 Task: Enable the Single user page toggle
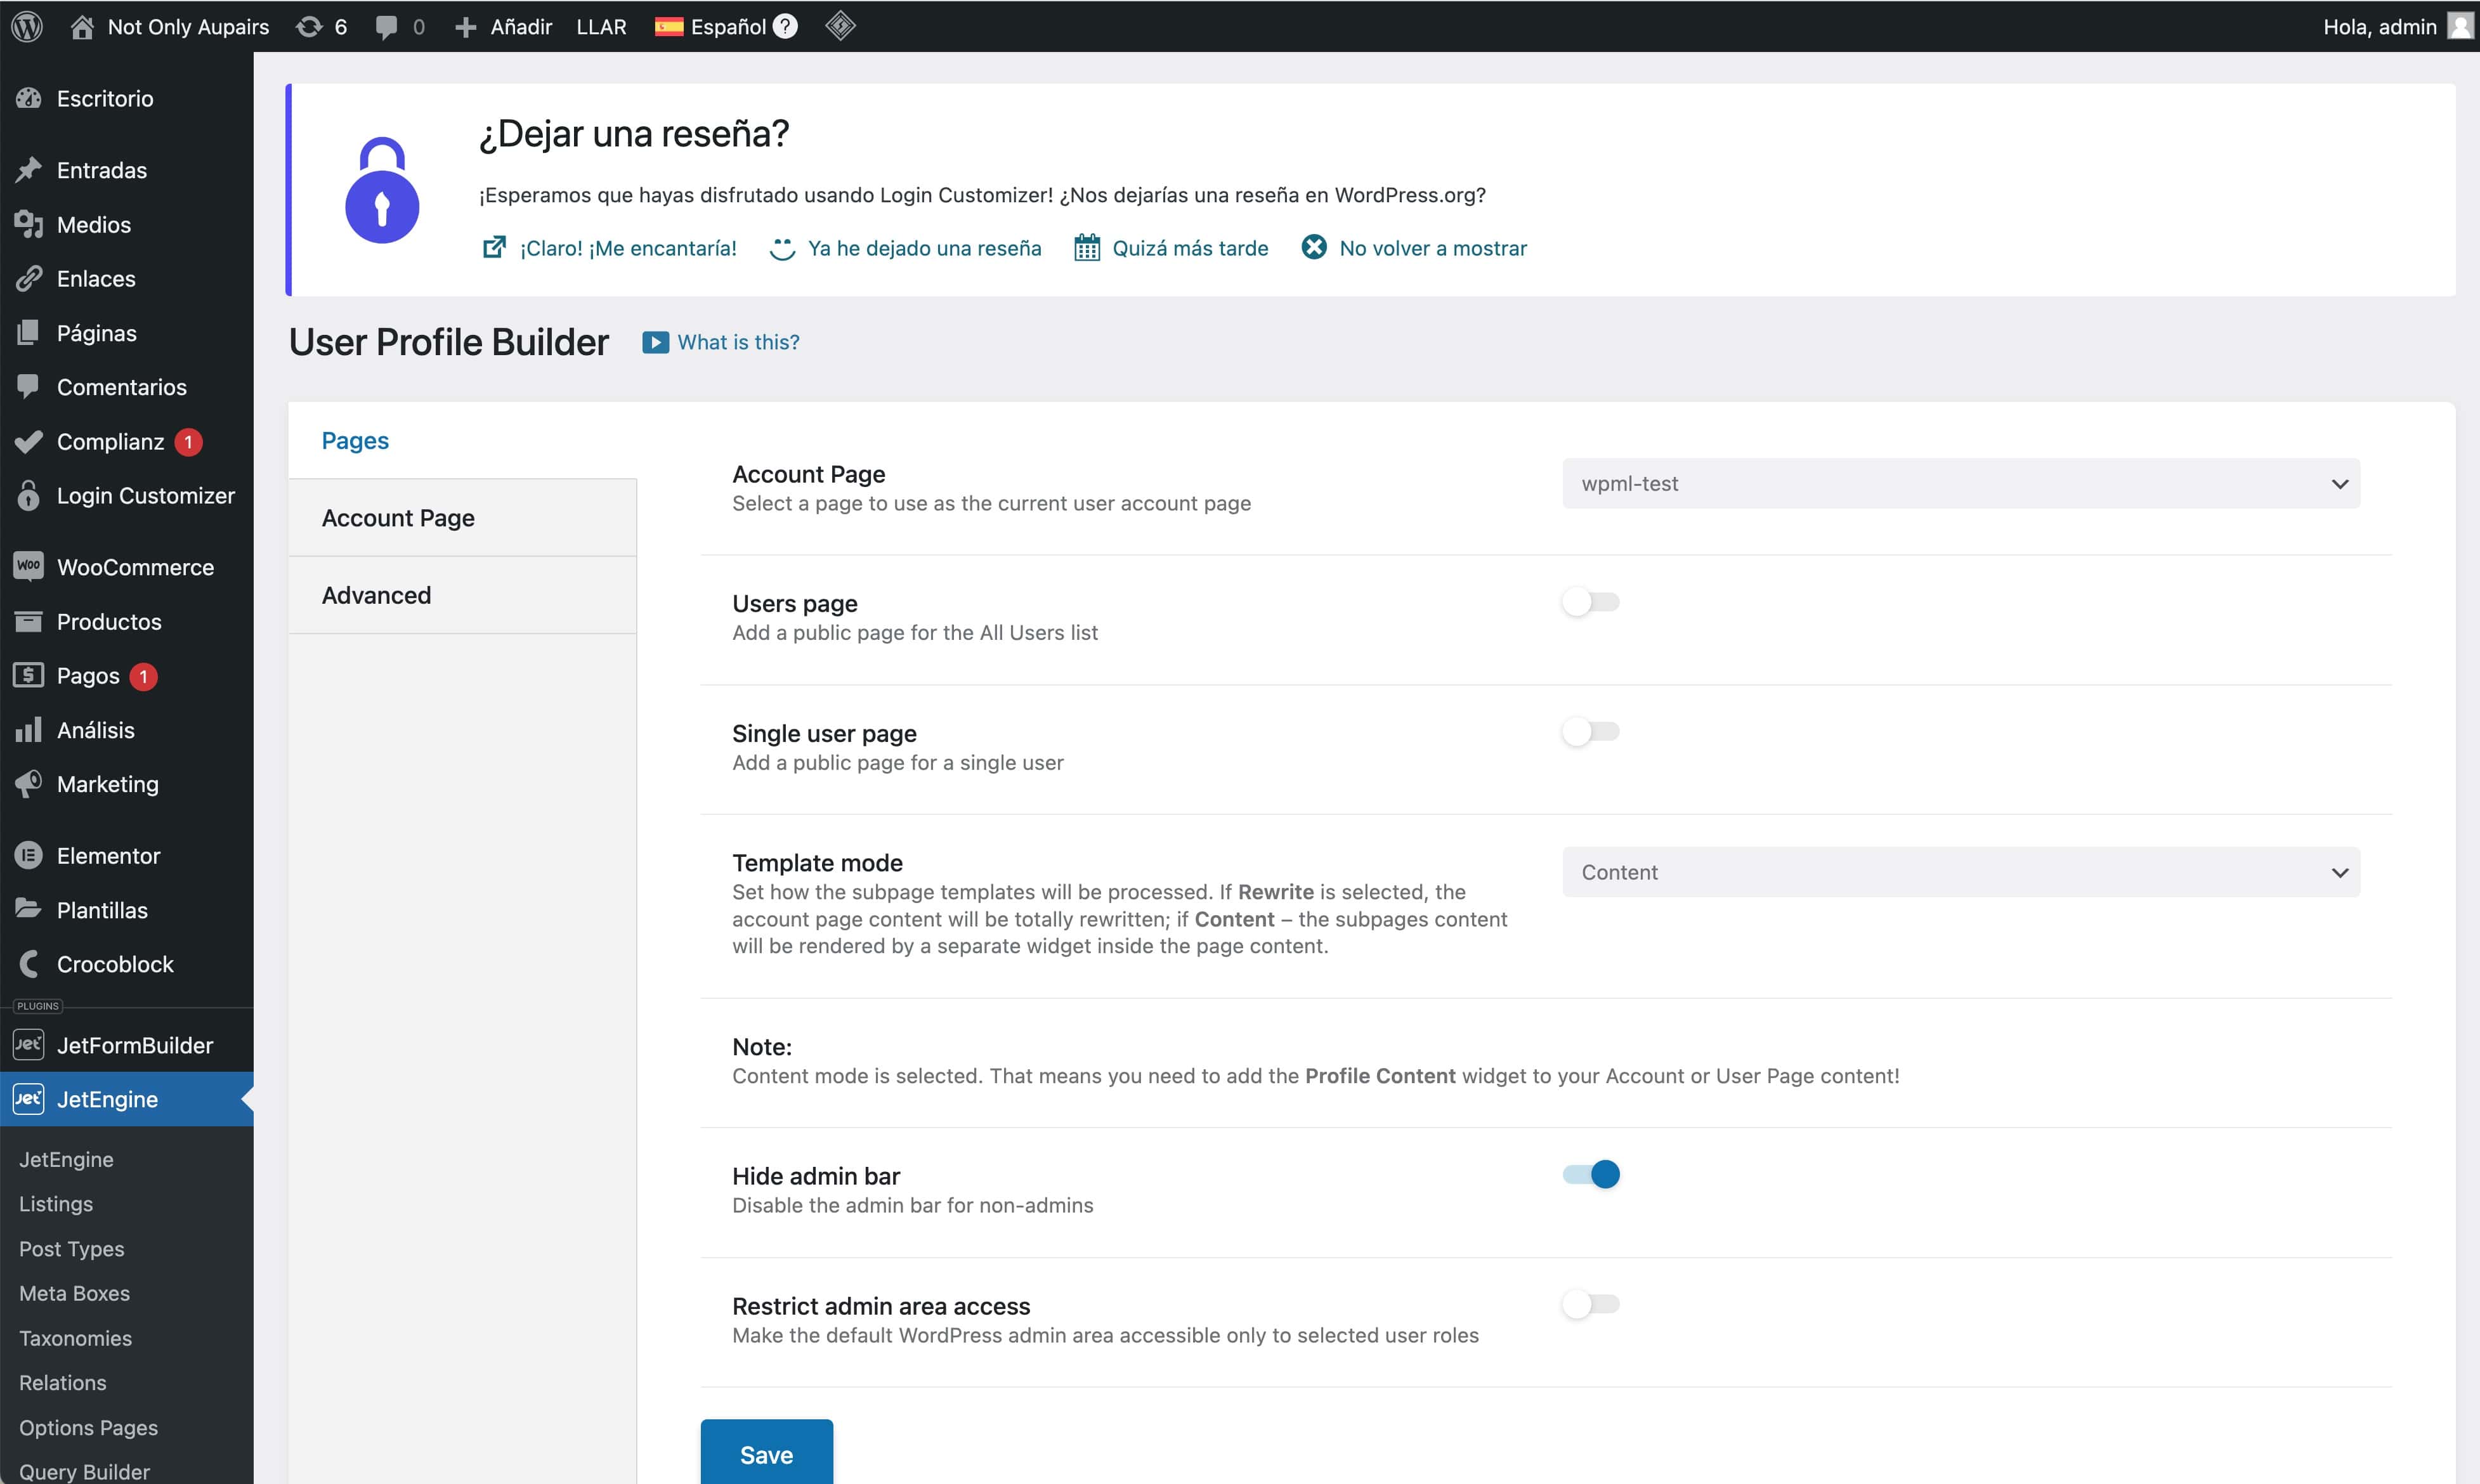point(1591,732)
